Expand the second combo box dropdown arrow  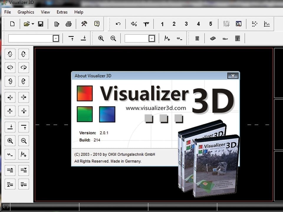pyautogui.click(x=152, y=39)
